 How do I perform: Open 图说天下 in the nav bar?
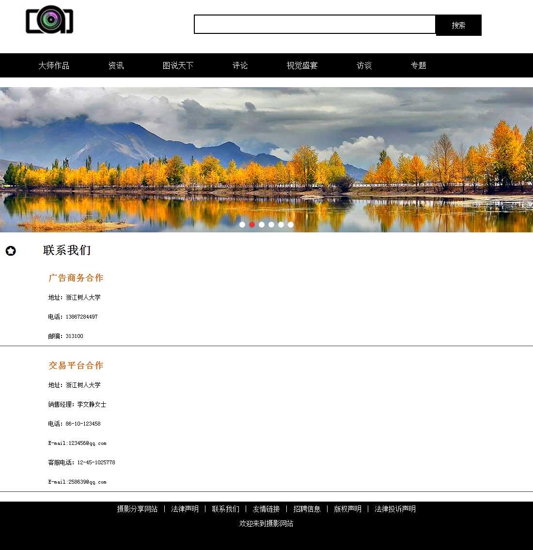pyautogui.click(x=178, y=65)
